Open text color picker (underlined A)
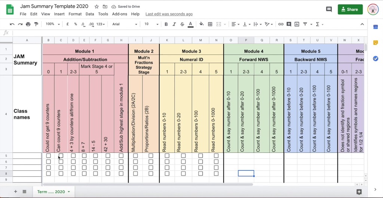 coord(190,24)
